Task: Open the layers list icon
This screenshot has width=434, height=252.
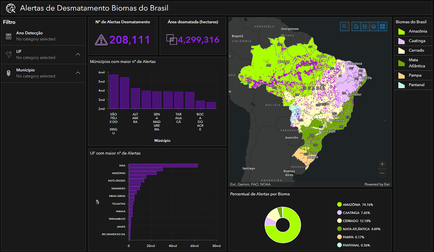Action: pyautogui.click(x=374, y=26)
